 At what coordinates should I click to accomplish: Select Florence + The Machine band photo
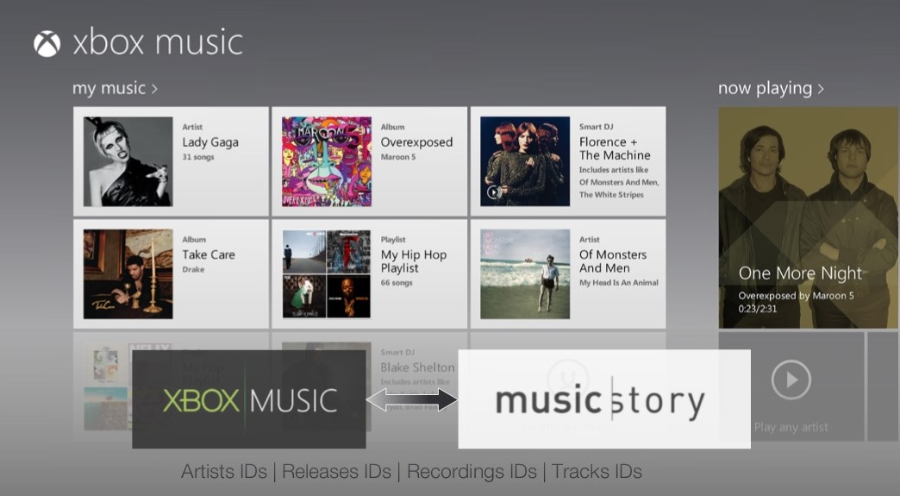pyautogui.click(x=525, y=162)
